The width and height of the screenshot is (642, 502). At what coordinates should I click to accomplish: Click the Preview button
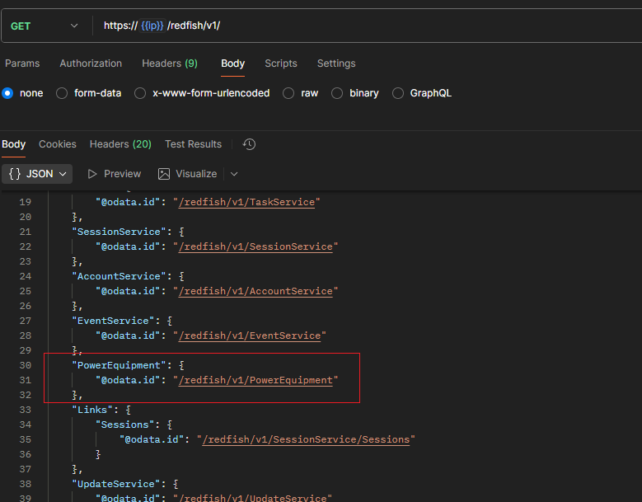[x=115, y=174]
